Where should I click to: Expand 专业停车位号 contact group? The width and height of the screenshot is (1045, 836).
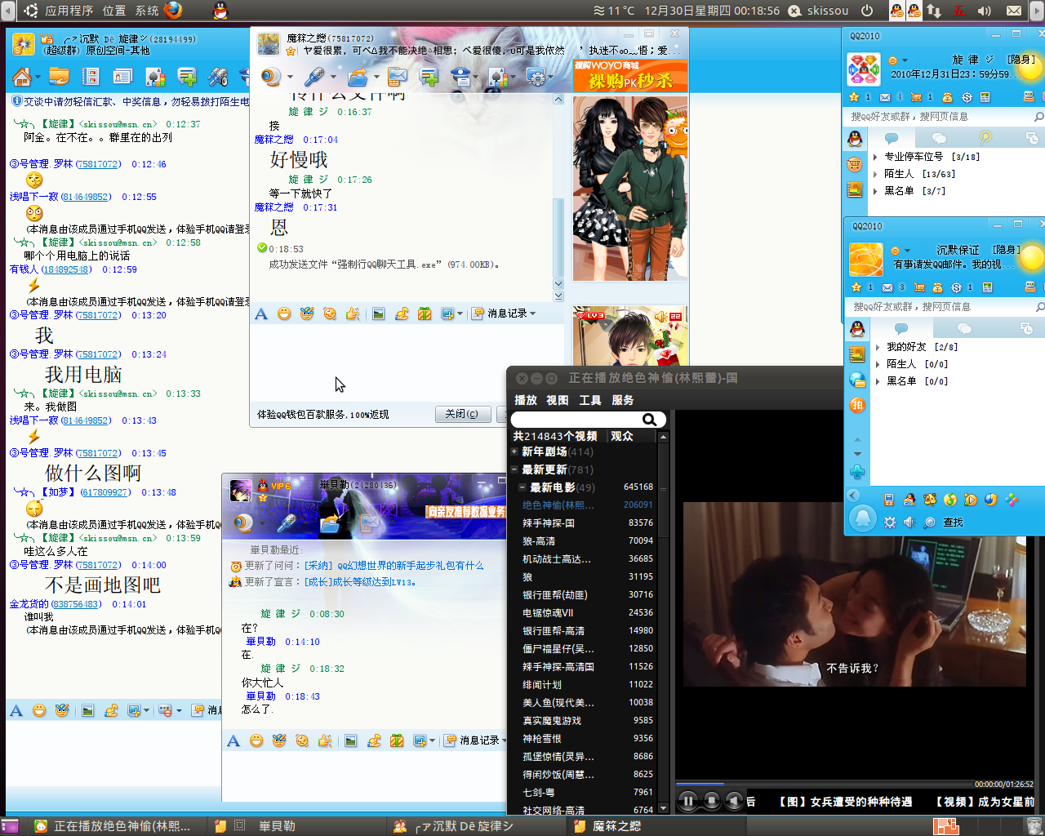click(875, 157)
